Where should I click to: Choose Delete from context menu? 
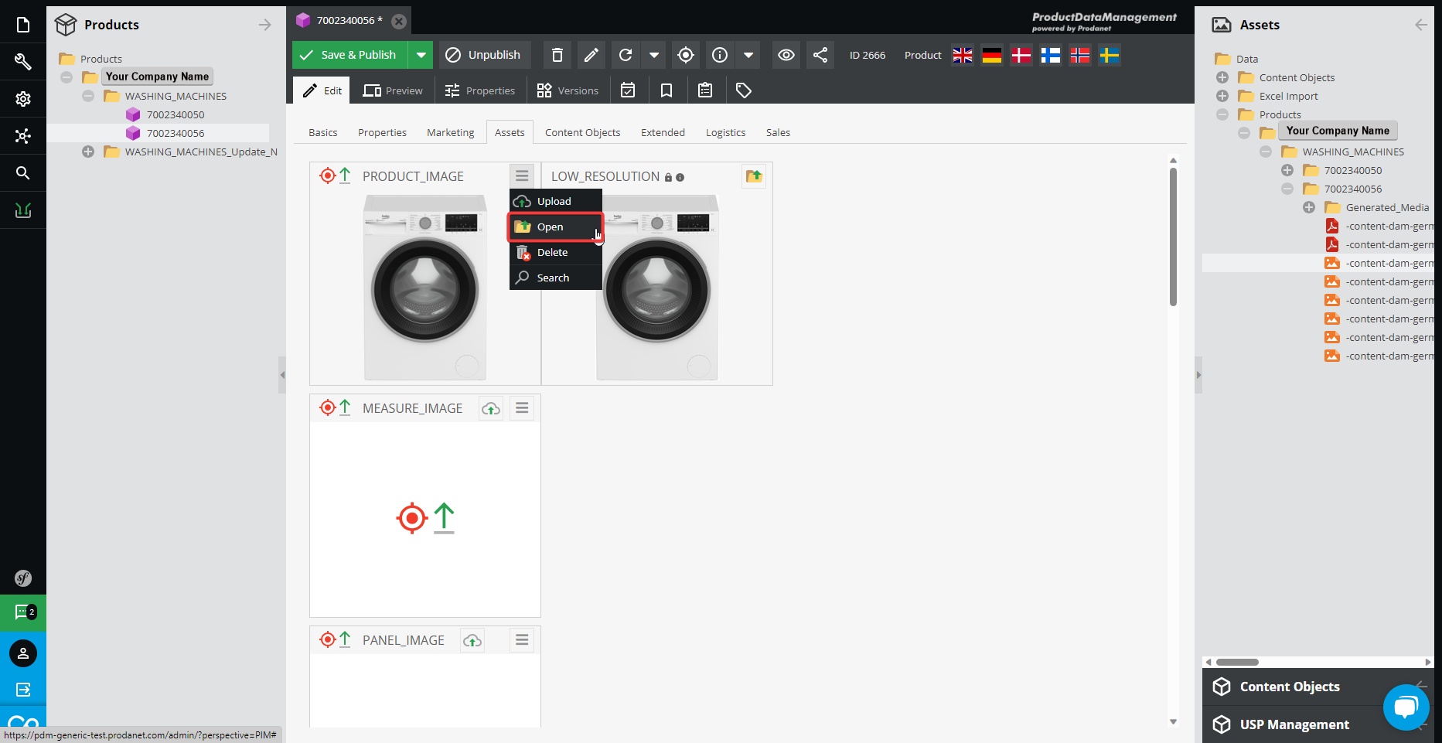(x=555, y=252)
